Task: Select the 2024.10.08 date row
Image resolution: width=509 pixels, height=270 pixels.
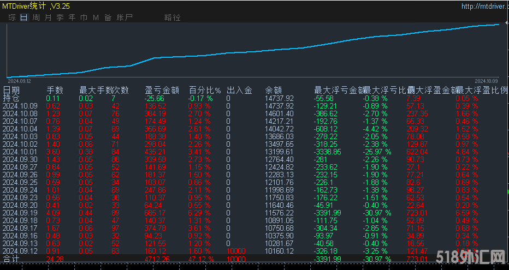Action: (20, 114)
